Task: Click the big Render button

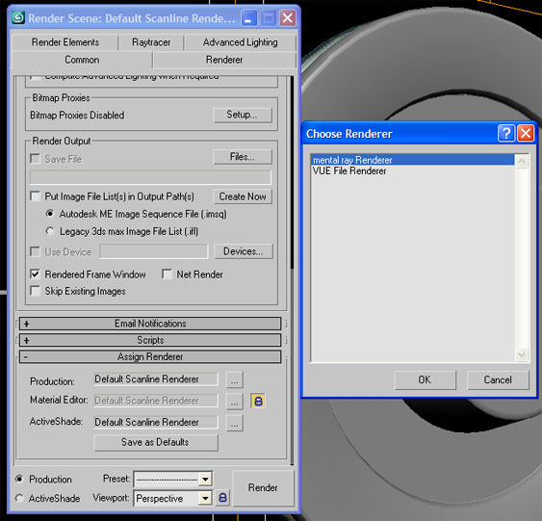Action: click(x=263, y=488)
